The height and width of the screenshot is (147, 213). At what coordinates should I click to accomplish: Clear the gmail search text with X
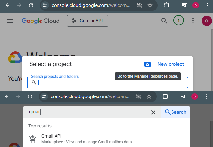pos(153,112)
